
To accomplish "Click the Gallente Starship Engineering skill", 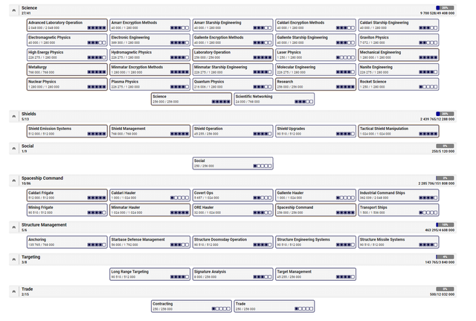I will (x=315, y=40).
